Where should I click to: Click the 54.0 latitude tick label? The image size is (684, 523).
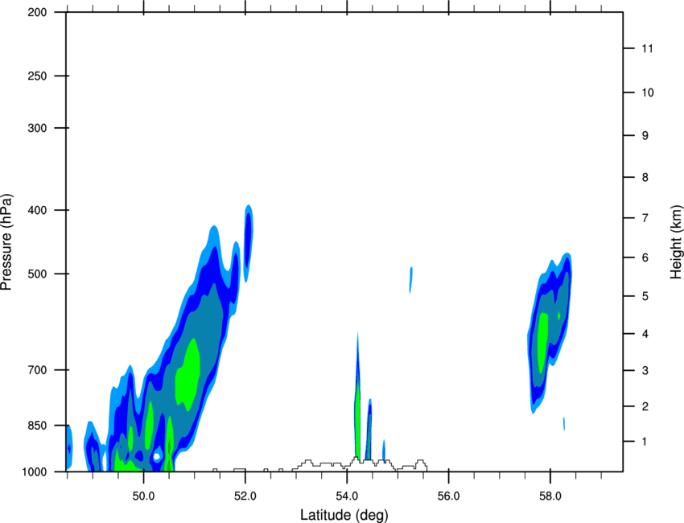(x=348, y=496)
